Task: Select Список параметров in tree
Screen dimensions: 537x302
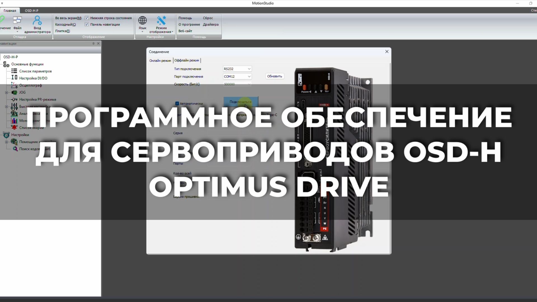Action: tap(35, 71)
